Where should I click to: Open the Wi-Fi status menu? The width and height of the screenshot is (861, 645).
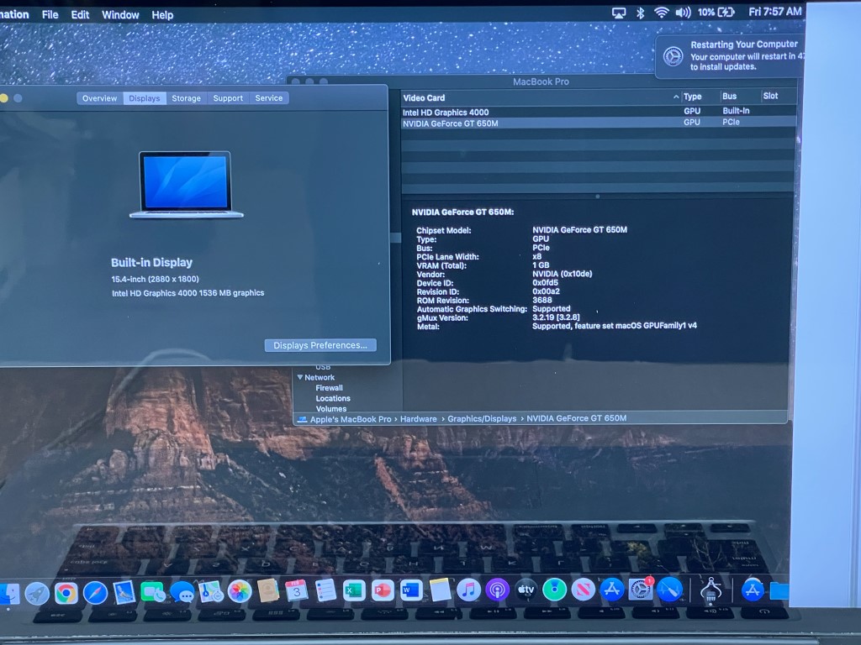tap(662, 13)
